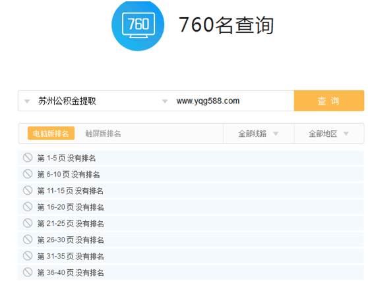This screenshot has width=368, height=281.
Task: Switch to the 电脑版排名 tab
Action: pyautogui.click(x=51, y=133)
